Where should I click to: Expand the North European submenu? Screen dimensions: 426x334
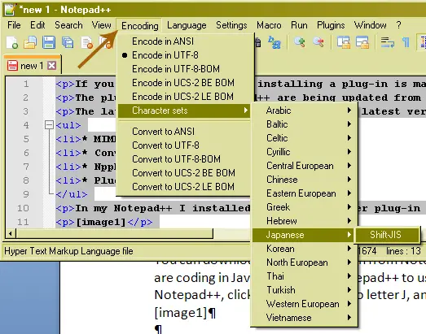pos(304,262)
